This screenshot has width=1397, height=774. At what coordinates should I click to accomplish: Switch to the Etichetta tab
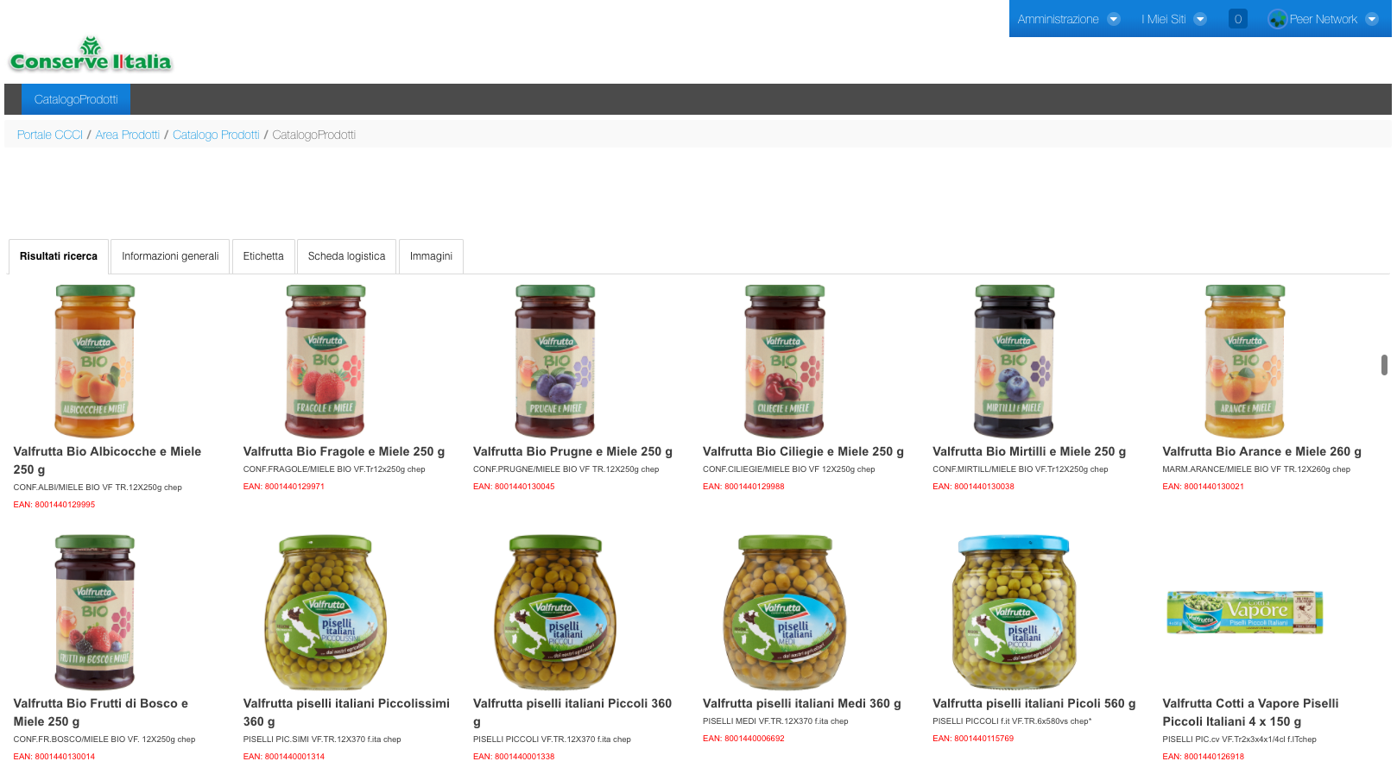263,256
